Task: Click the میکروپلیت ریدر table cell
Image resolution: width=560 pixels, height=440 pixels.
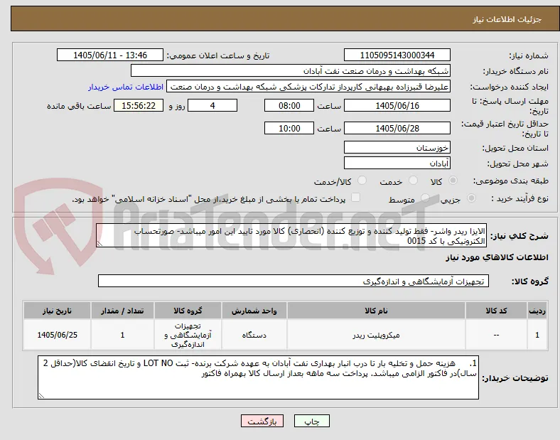Action: (376, 335)
